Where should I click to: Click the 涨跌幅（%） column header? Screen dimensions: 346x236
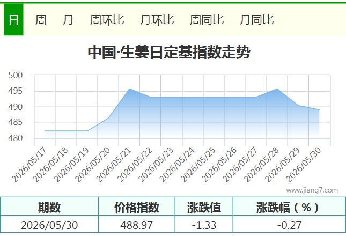(289, 206)
